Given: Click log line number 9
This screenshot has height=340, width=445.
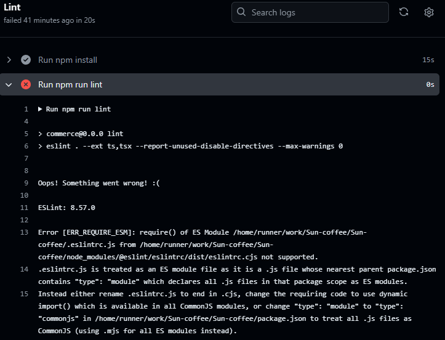Looking at the screenshot, I should tap(26, 183).
